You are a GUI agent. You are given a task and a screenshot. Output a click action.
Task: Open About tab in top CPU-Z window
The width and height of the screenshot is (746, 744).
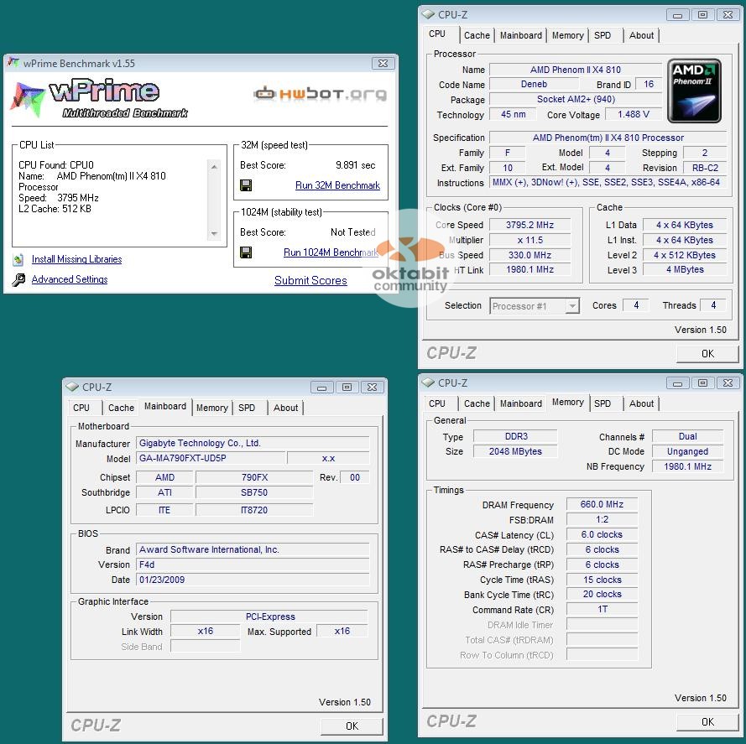pos(641,35)
